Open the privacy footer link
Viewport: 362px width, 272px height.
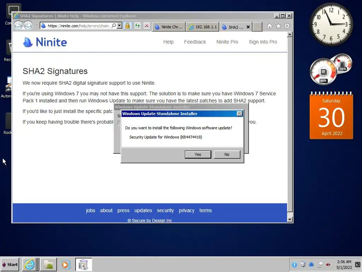pos(187,210)
